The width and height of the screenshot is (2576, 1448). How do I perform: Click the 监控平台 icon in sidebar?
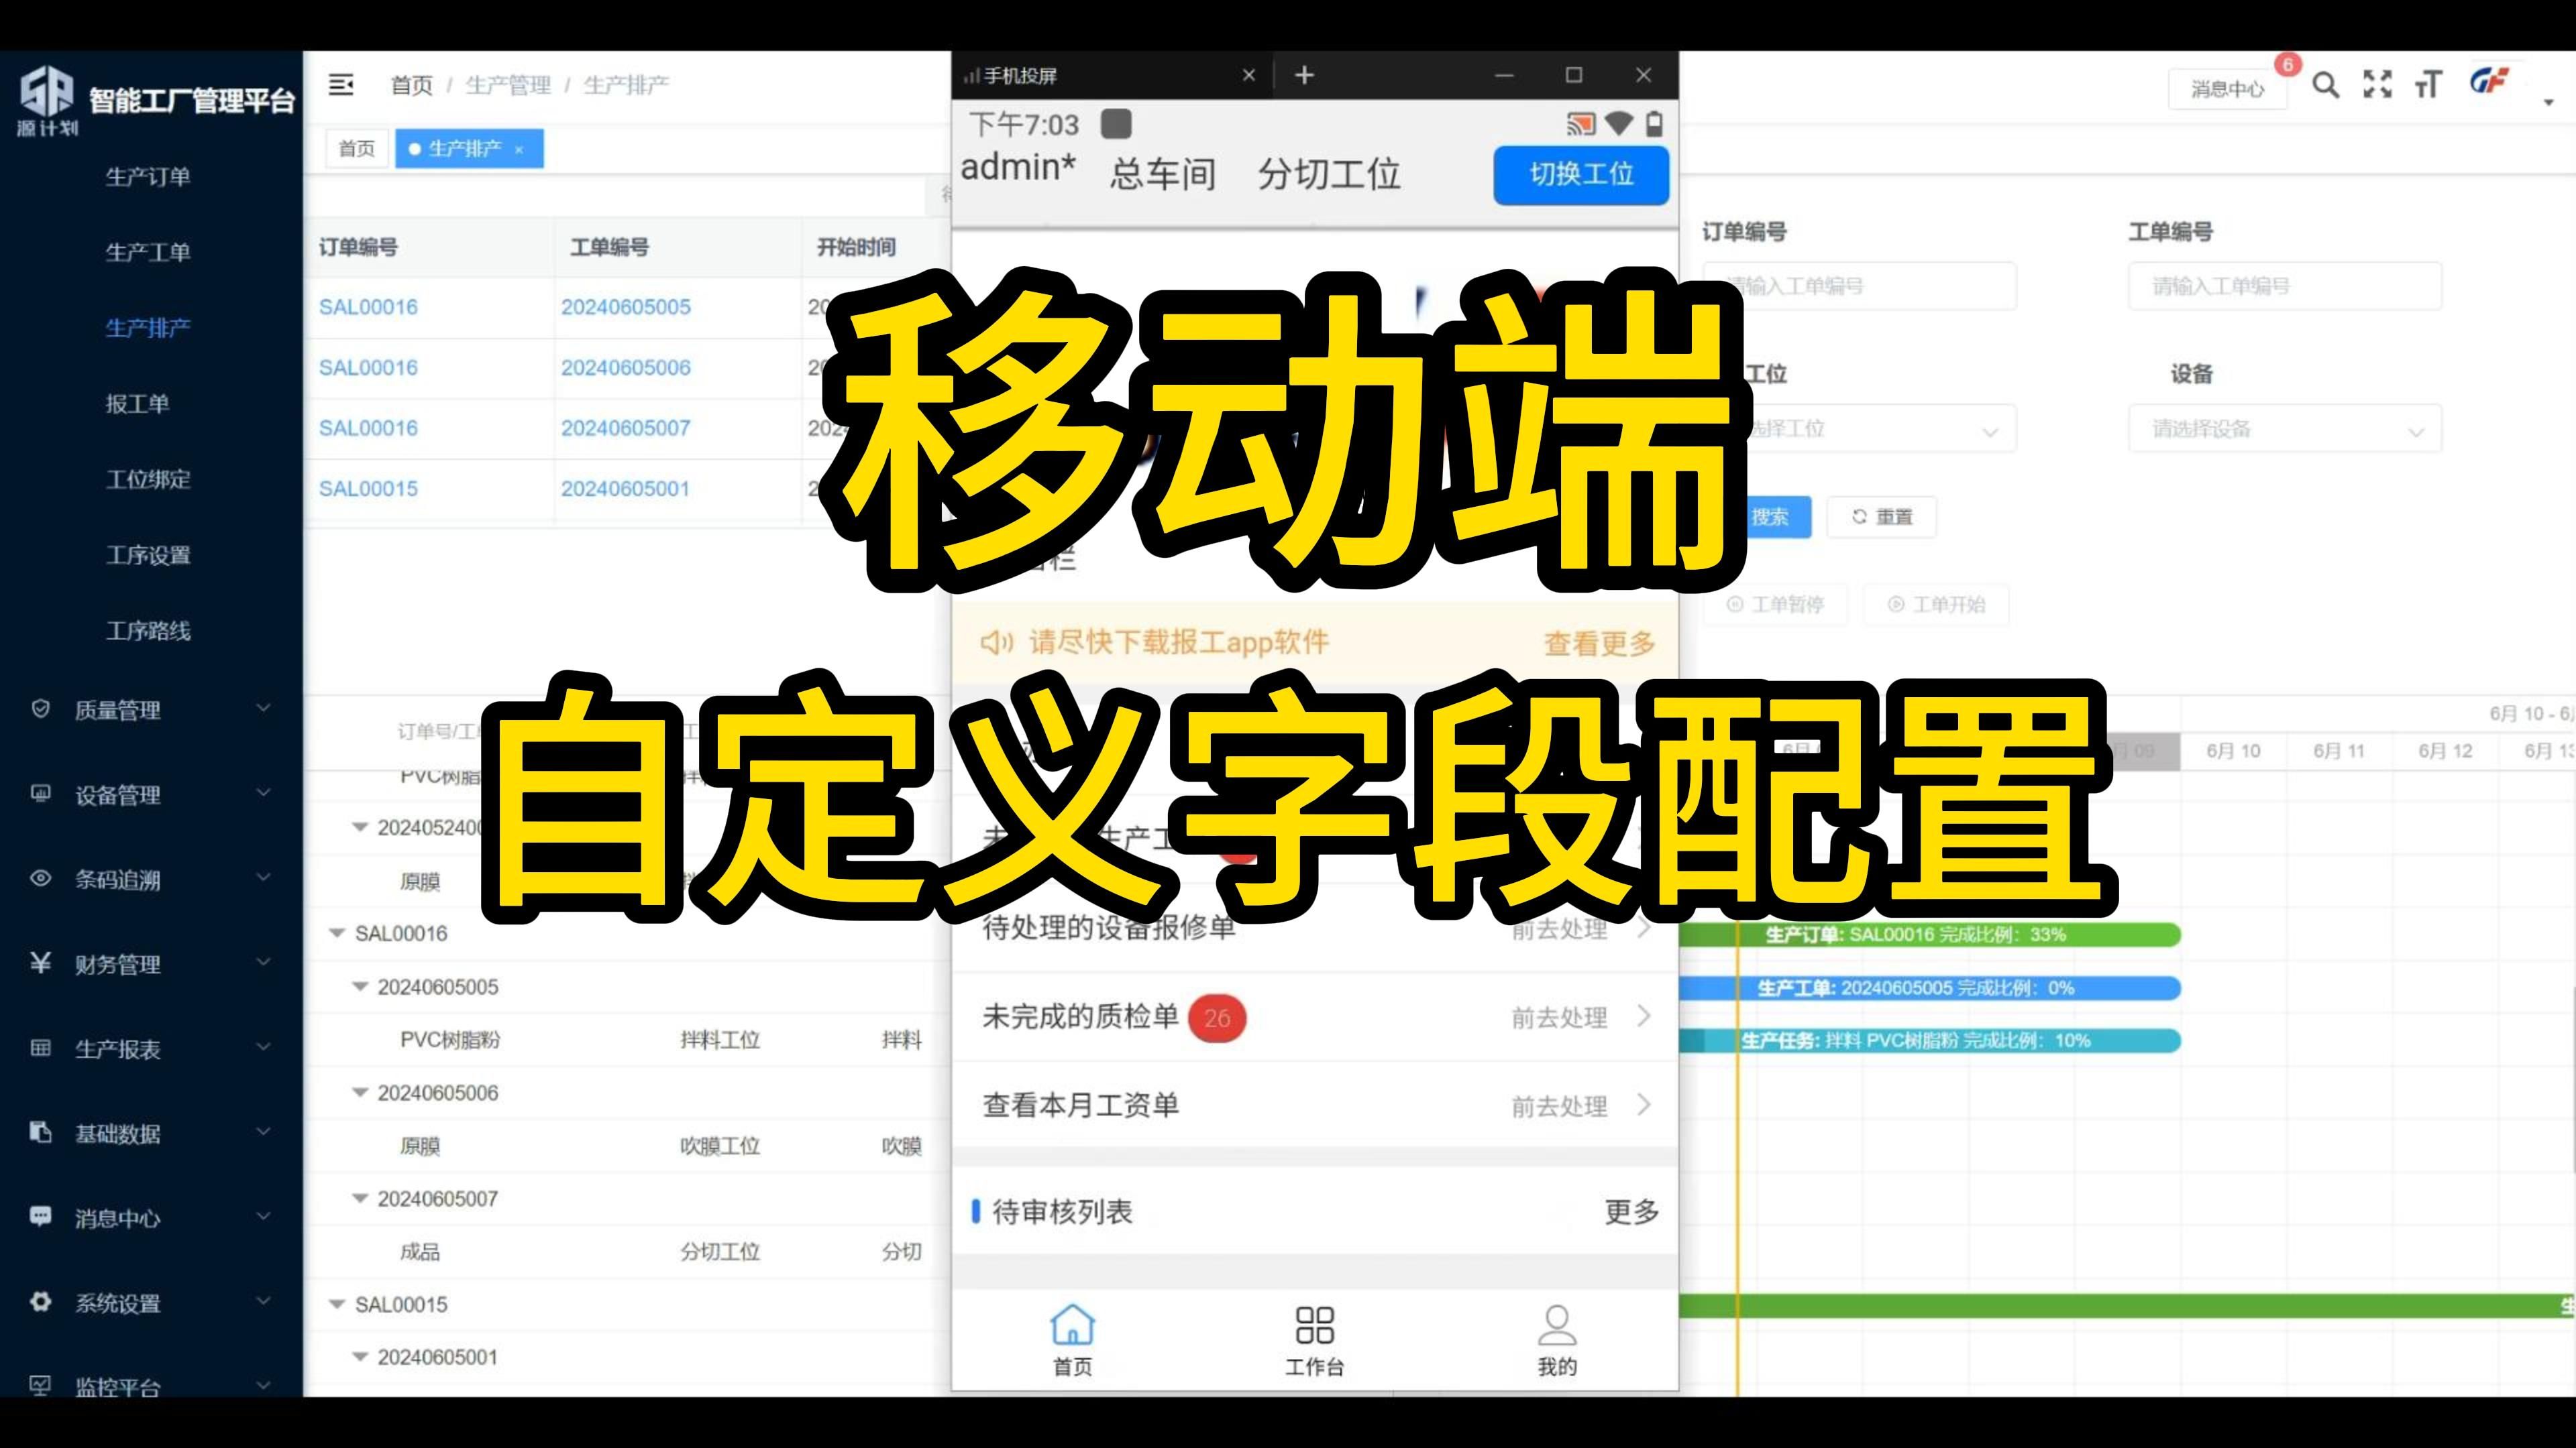(41, 1385)
